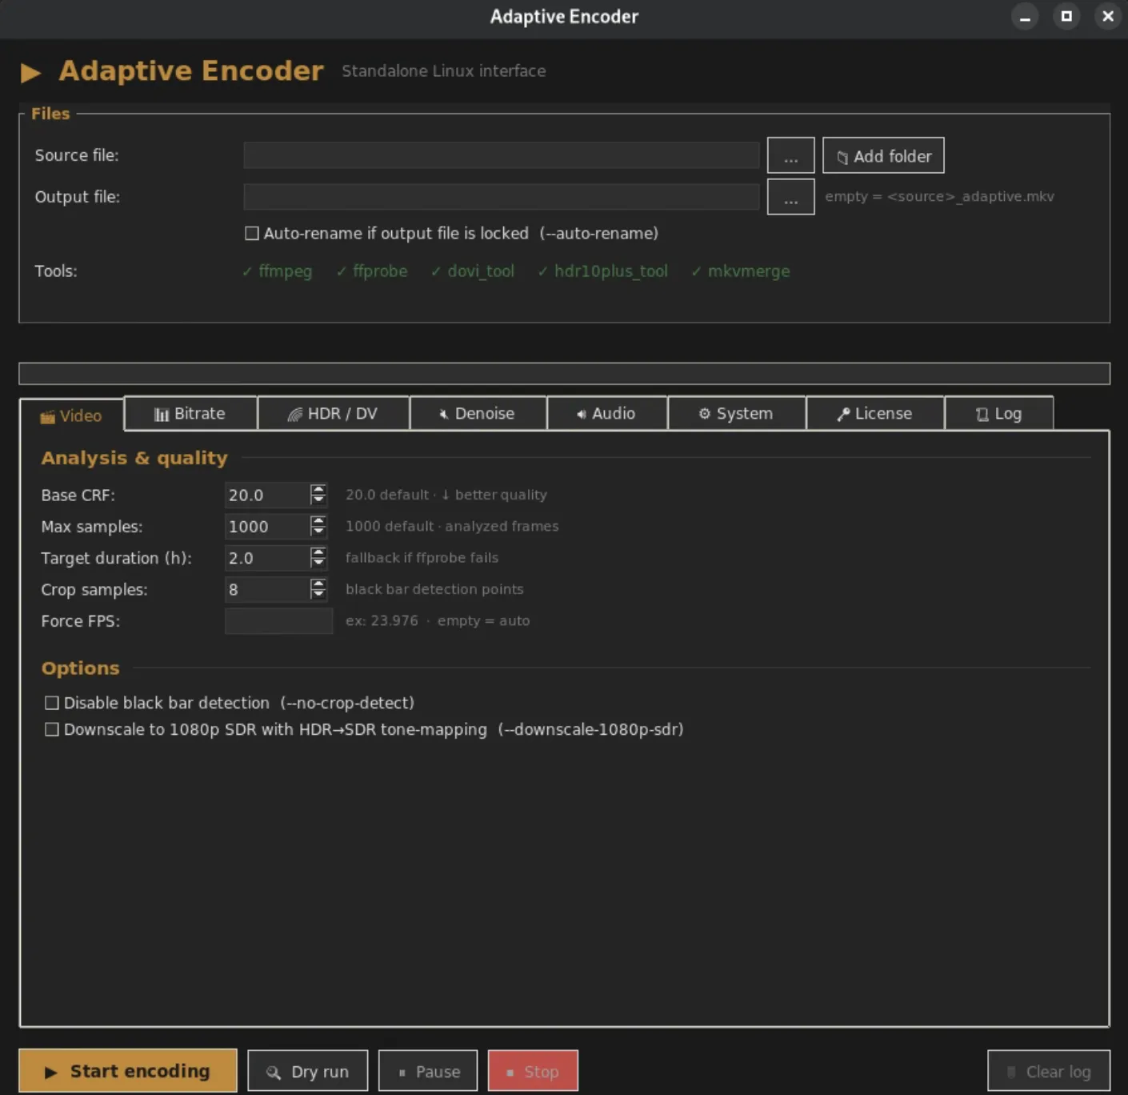The image size is (1128, 1095).
Task: Click the mkvmerge tool status
Action: (740, 271)
